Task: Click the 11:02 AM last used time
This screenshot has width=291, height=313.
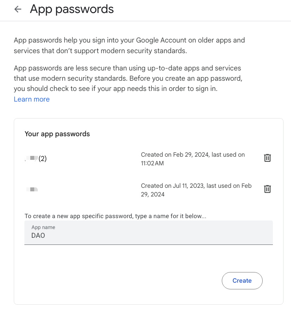Action: click(x=152, y=163)
